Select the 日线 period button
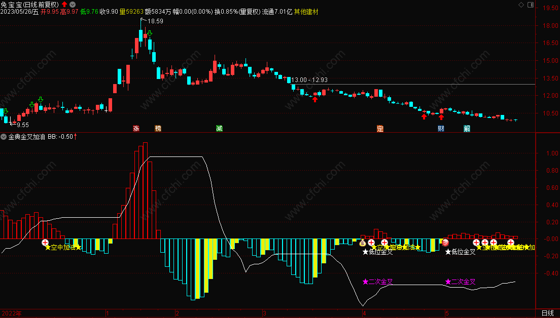The image size is (560, 318). 547,313
